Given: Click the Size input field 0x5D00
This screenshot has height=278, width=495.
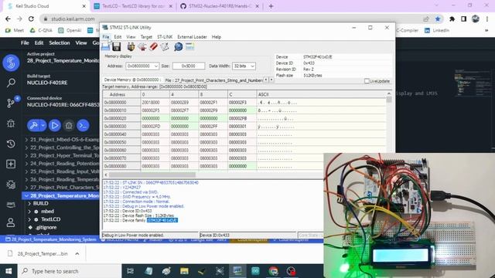Looking at the screenshot, I should point(189,66).
